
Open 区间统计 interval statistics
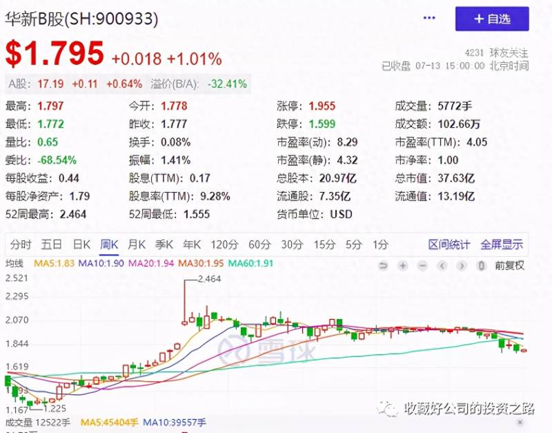(449, 244)
